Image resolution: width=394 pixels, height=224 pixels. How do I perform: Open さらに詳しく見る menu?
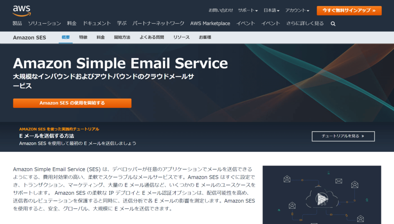pyautogui.click(x=305, y=23)
